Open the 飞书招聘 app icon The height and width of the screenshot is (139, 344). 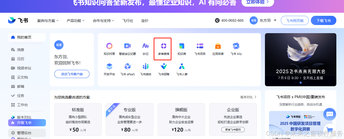163,67
